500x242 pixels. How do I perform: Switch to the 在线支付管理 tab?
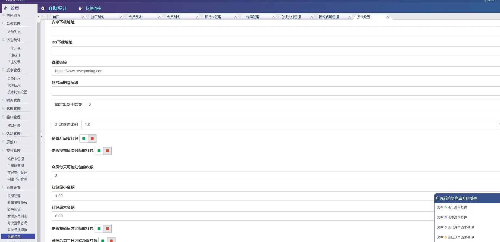point(291,17)
